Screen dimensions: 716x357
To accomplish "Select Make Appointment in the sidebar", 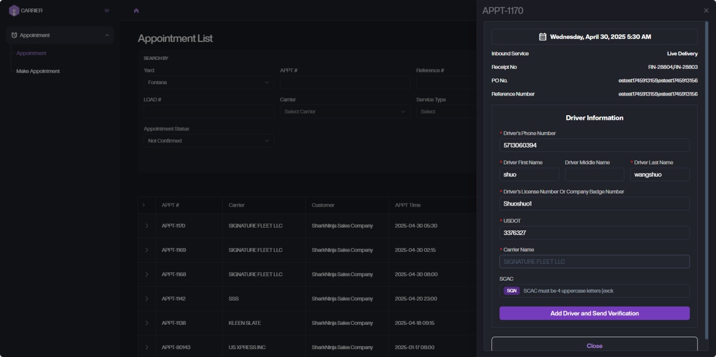I will tap(38, 71).
